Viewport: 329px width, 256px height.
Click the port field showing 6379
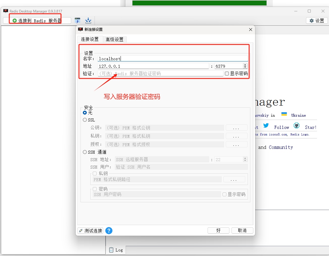click(229, 66)
